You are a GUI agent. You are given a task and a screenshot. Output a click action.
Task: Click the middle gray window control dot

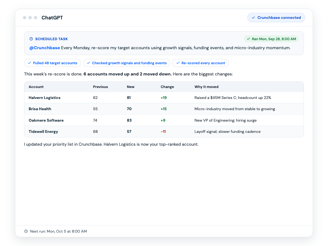coord(30,18)
